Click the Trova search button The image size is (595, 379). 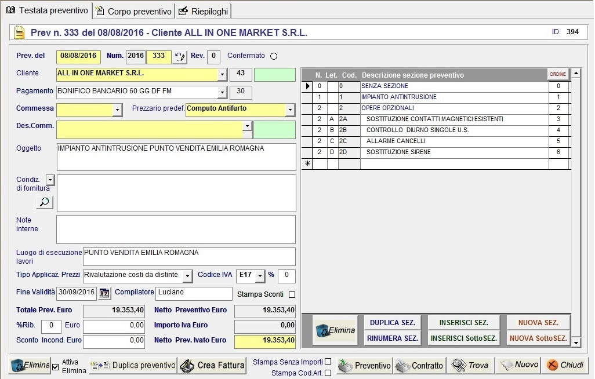(x=470, y=365)
